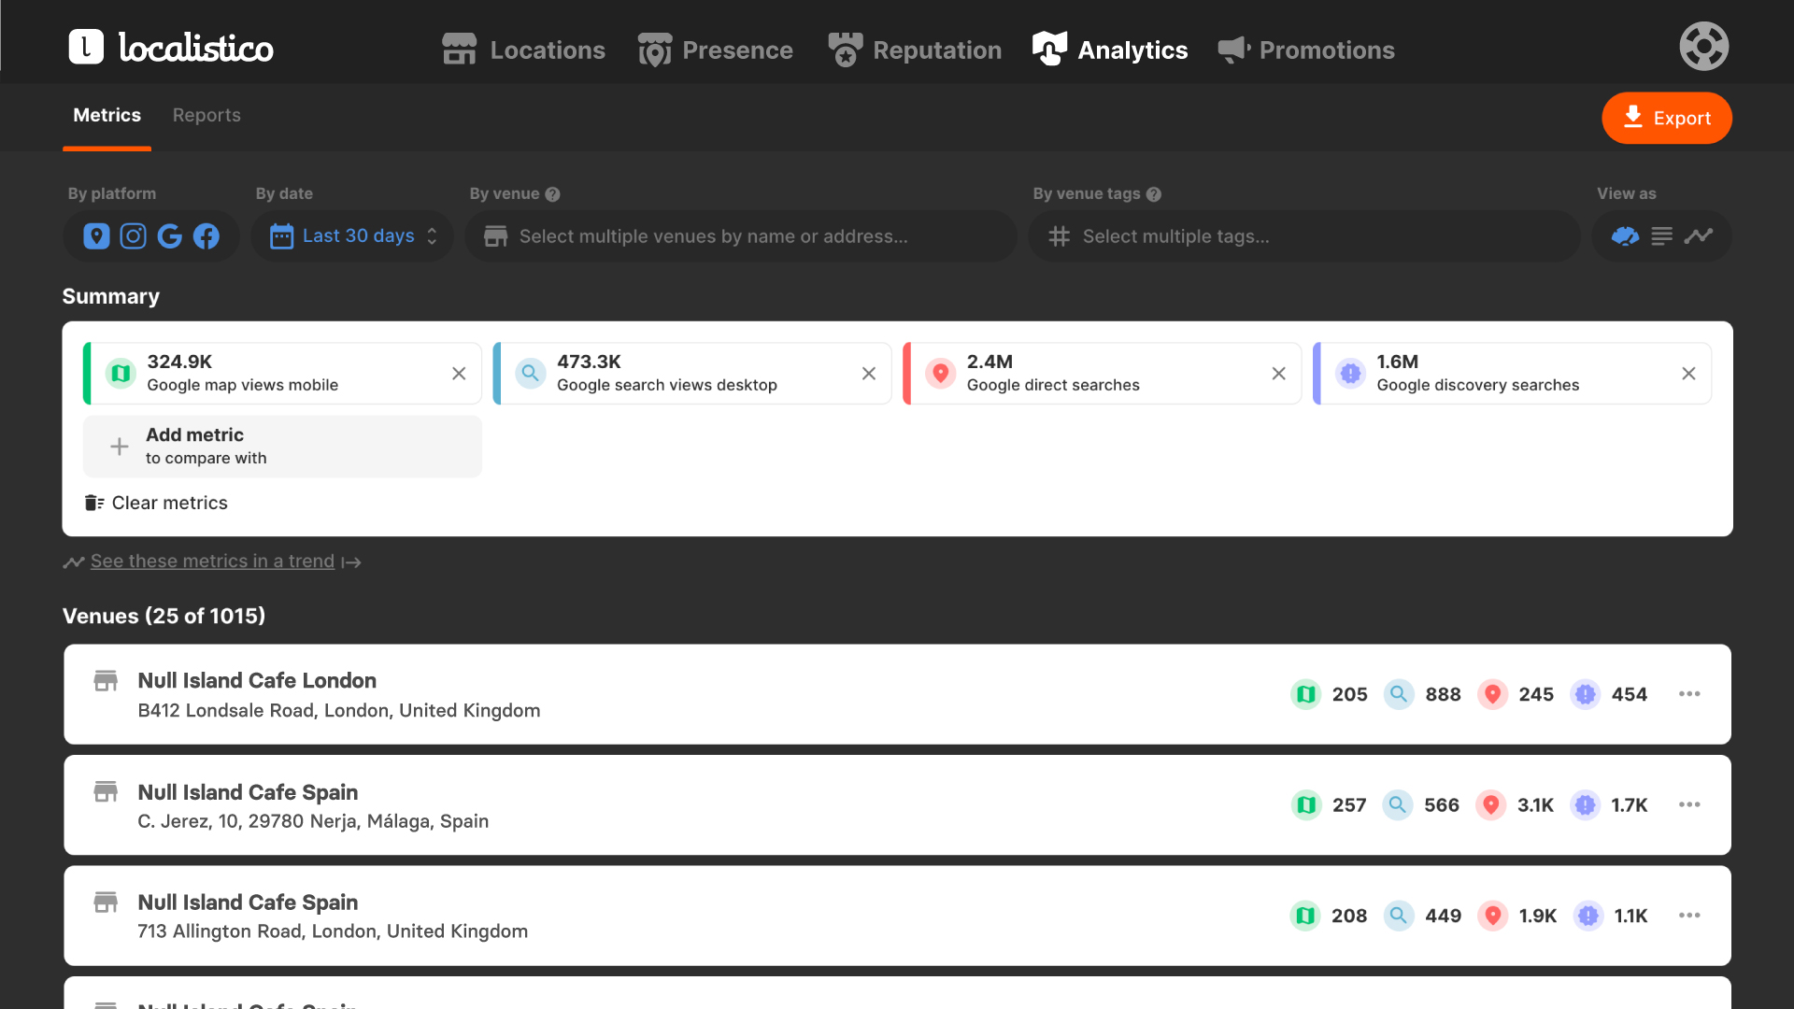Toggle the Google platform filter
The image size is (1794, 1009).
(x=169, y=236)
